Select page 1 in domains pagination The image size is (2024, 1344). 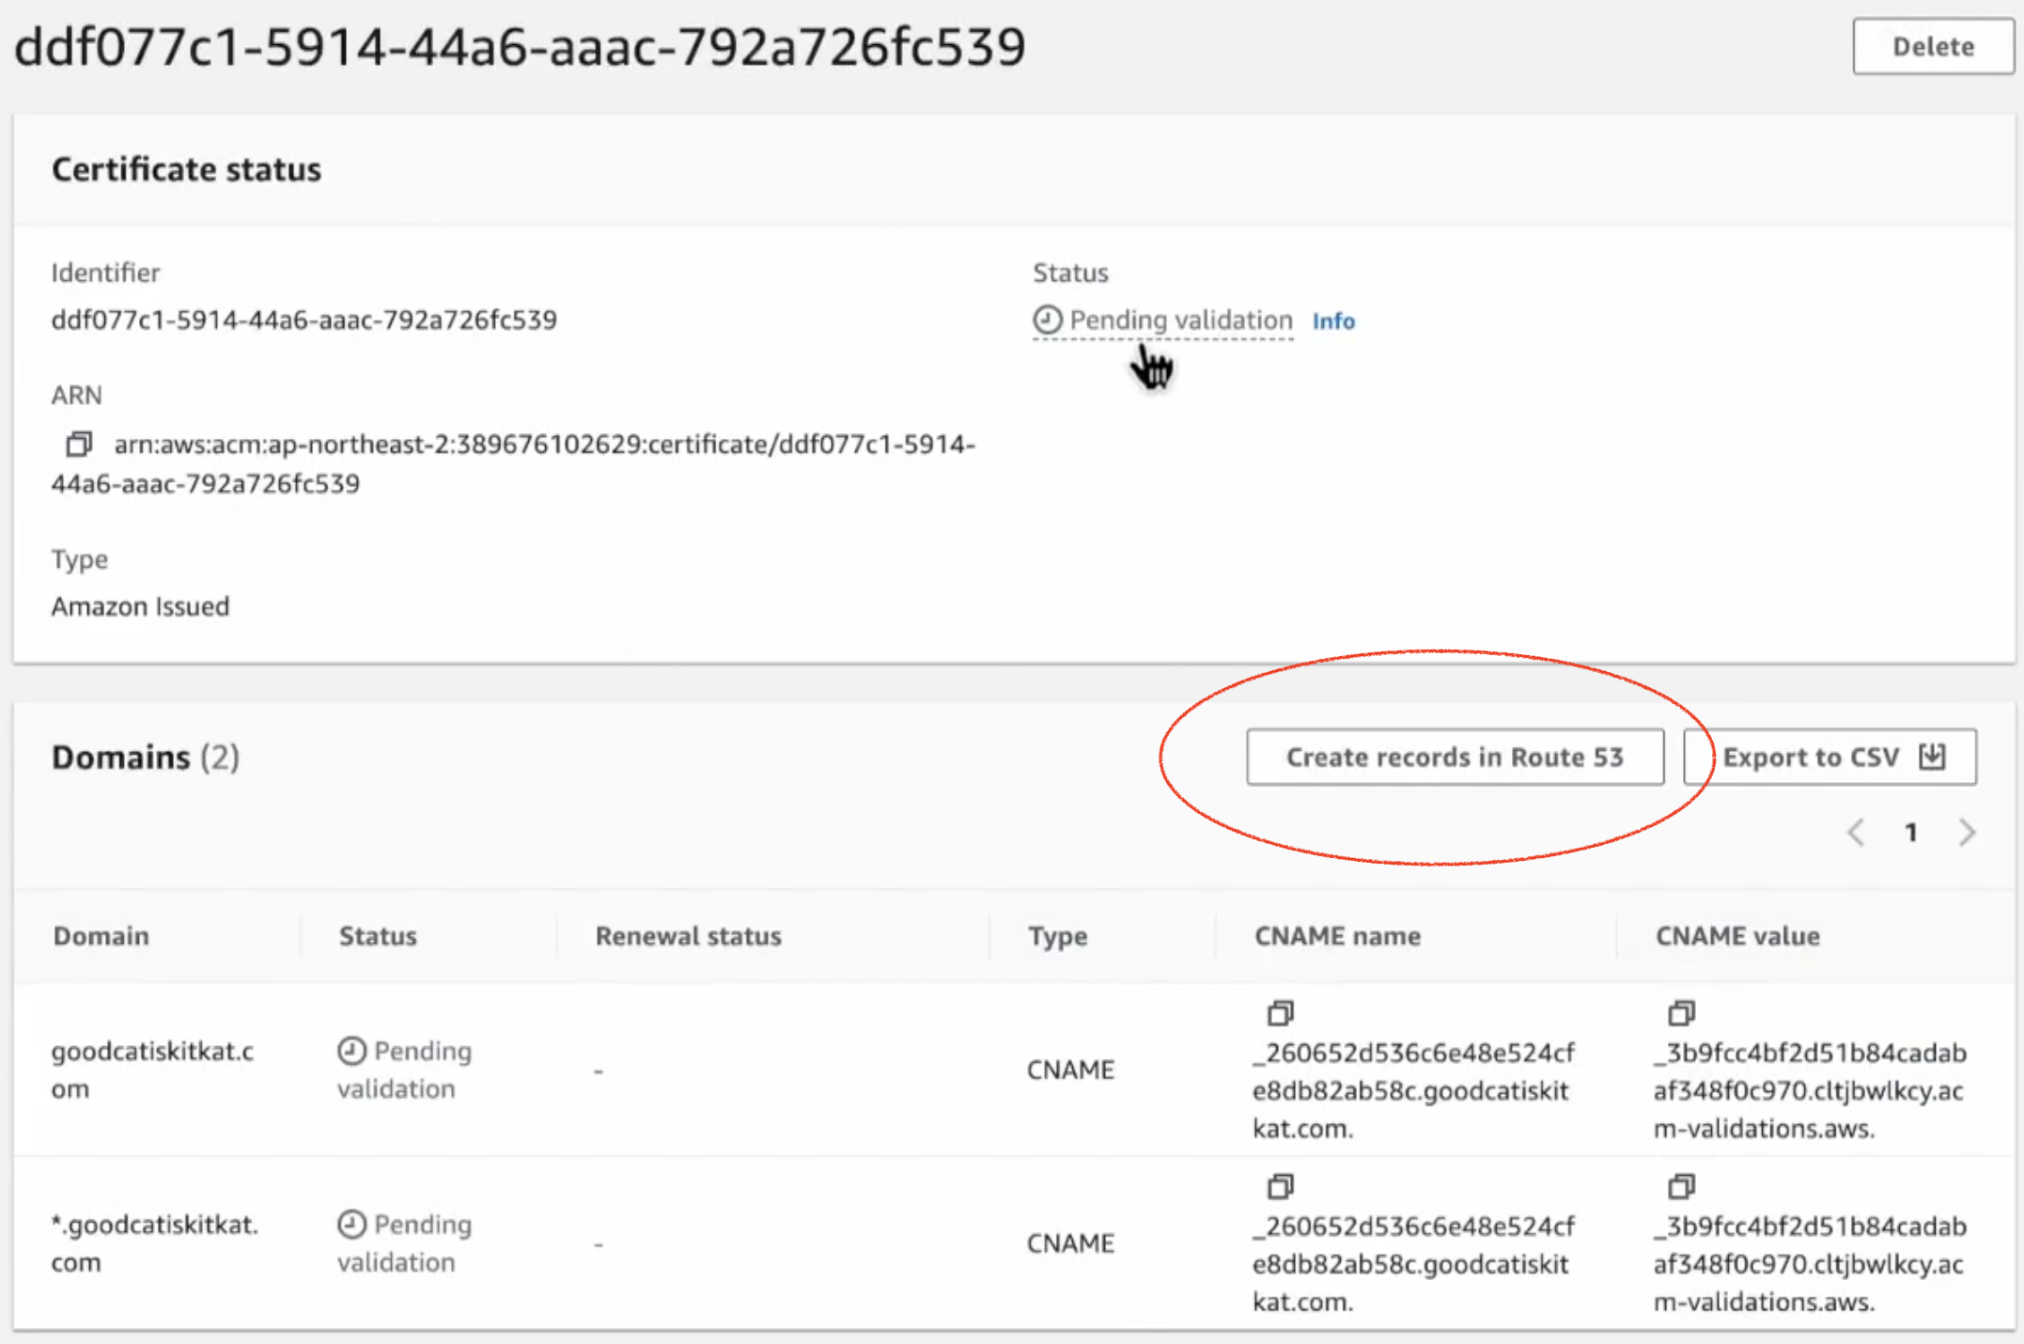[1910, 833]
